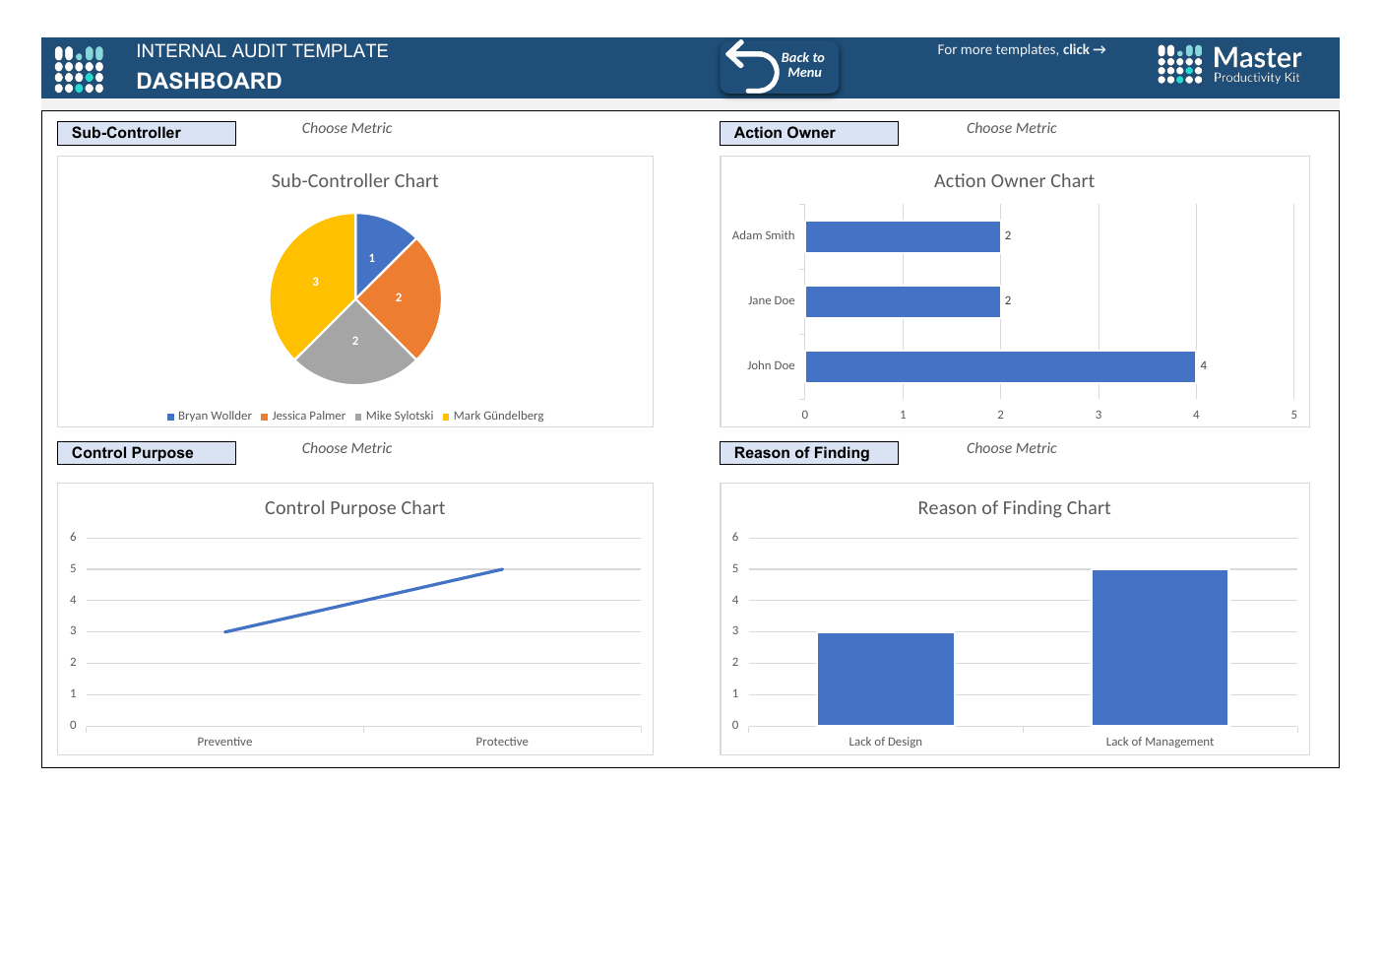Click the 'John Doe' axis label
1382x978 pixels.
pyautogui.click(x=771, y=365)
